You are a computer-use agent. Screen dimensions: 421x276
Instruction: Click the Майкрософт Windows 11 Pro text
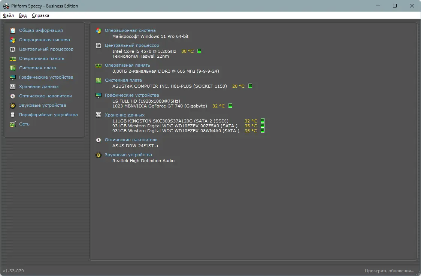[x=150, y=36]
